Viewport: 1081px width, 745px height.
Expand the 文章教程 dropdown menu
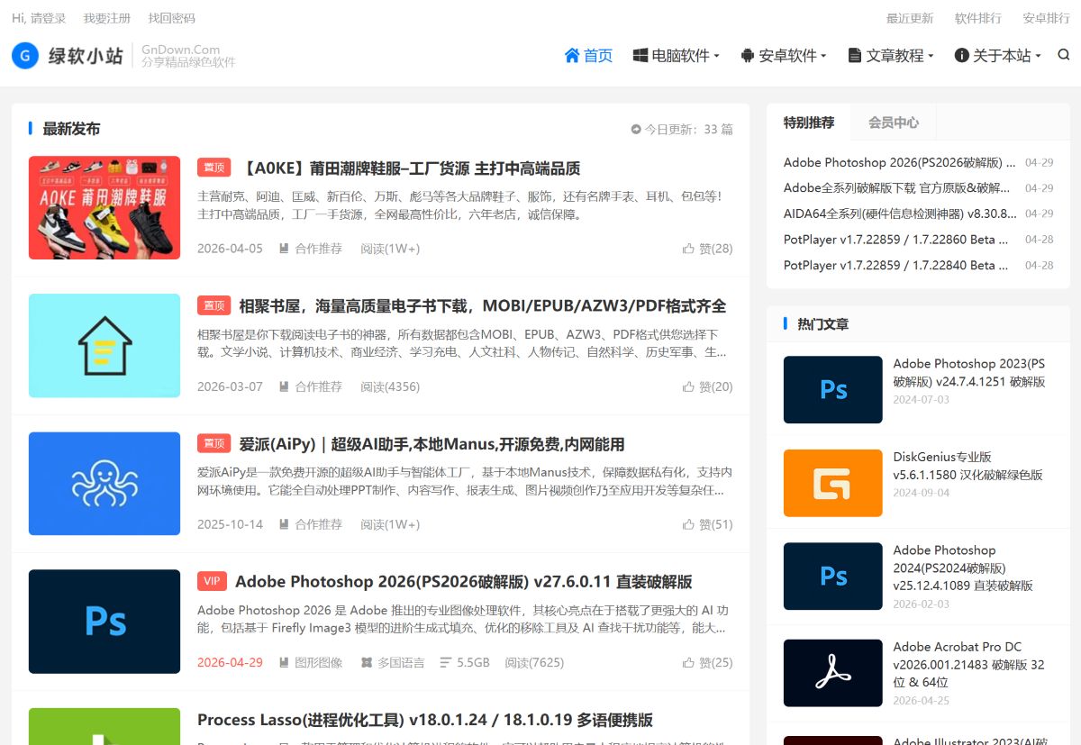891,56
